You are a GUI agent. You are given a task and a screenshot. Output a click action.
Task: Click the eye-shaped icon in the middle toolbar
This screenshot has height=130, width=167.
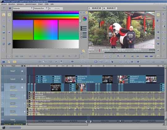pos(72,62)
